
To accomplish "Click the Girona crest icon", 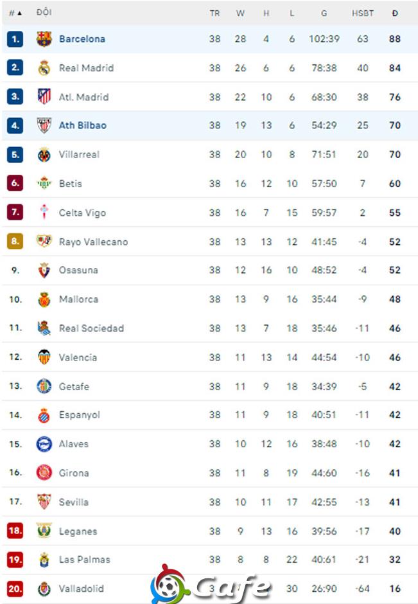I will point(44,473).
